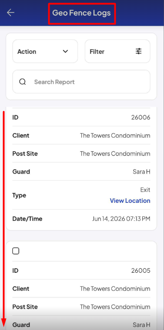This screenshot has height=330, width=164.
Task: Click Jun 14, 2026 07:13 PM timestamp
Action: pyautogui.click(x=121, y=219)
